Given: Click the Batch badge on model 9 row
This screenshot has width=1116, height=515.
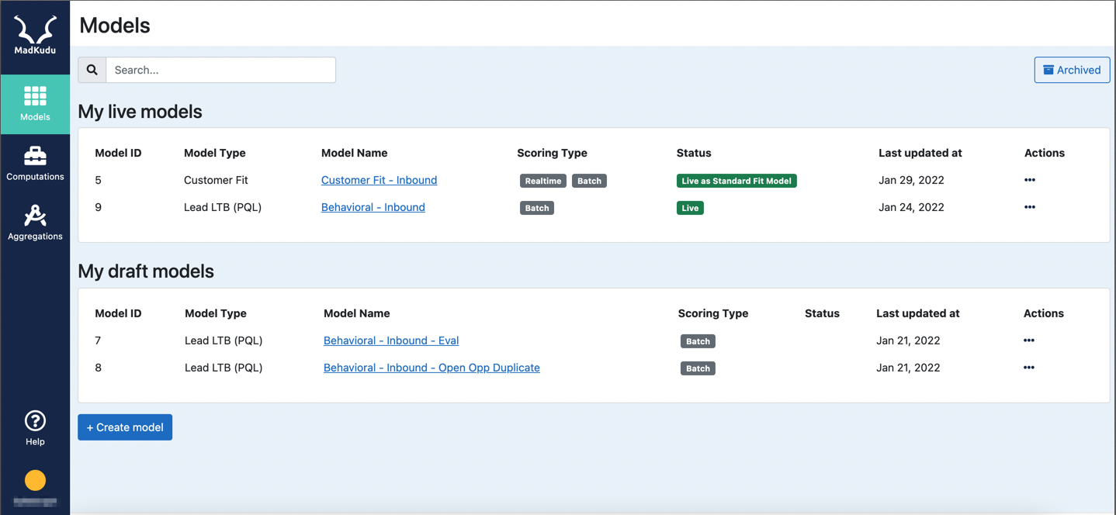Looking at the screenshot, I should (537, 208).
